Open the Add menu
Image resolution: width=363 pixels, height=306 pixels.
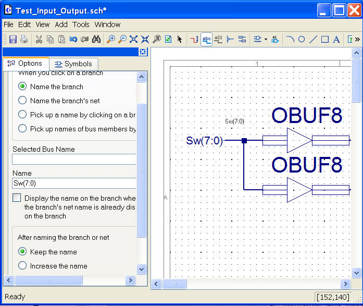coord(61,25)
